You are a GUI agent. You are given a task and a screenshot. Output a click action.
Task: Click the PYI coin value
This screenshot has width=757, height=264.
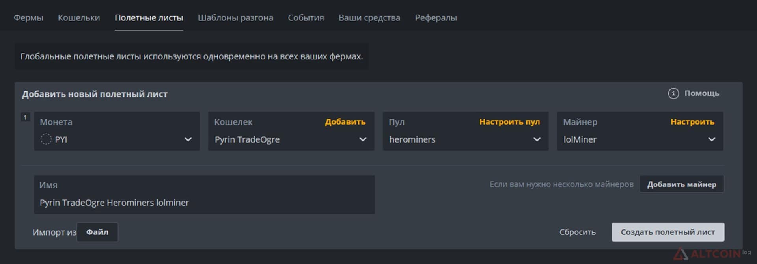[61, 139]
